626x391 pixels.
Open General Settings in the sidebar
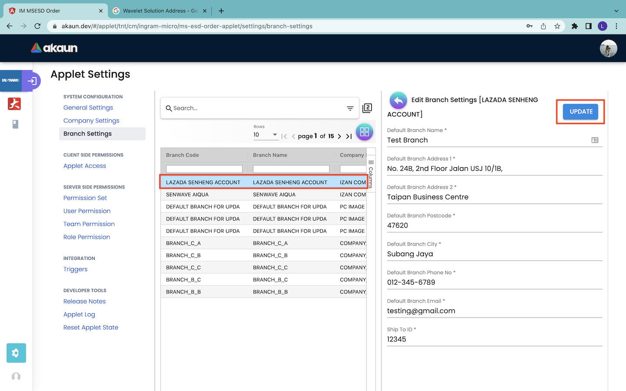pos(88,108)
